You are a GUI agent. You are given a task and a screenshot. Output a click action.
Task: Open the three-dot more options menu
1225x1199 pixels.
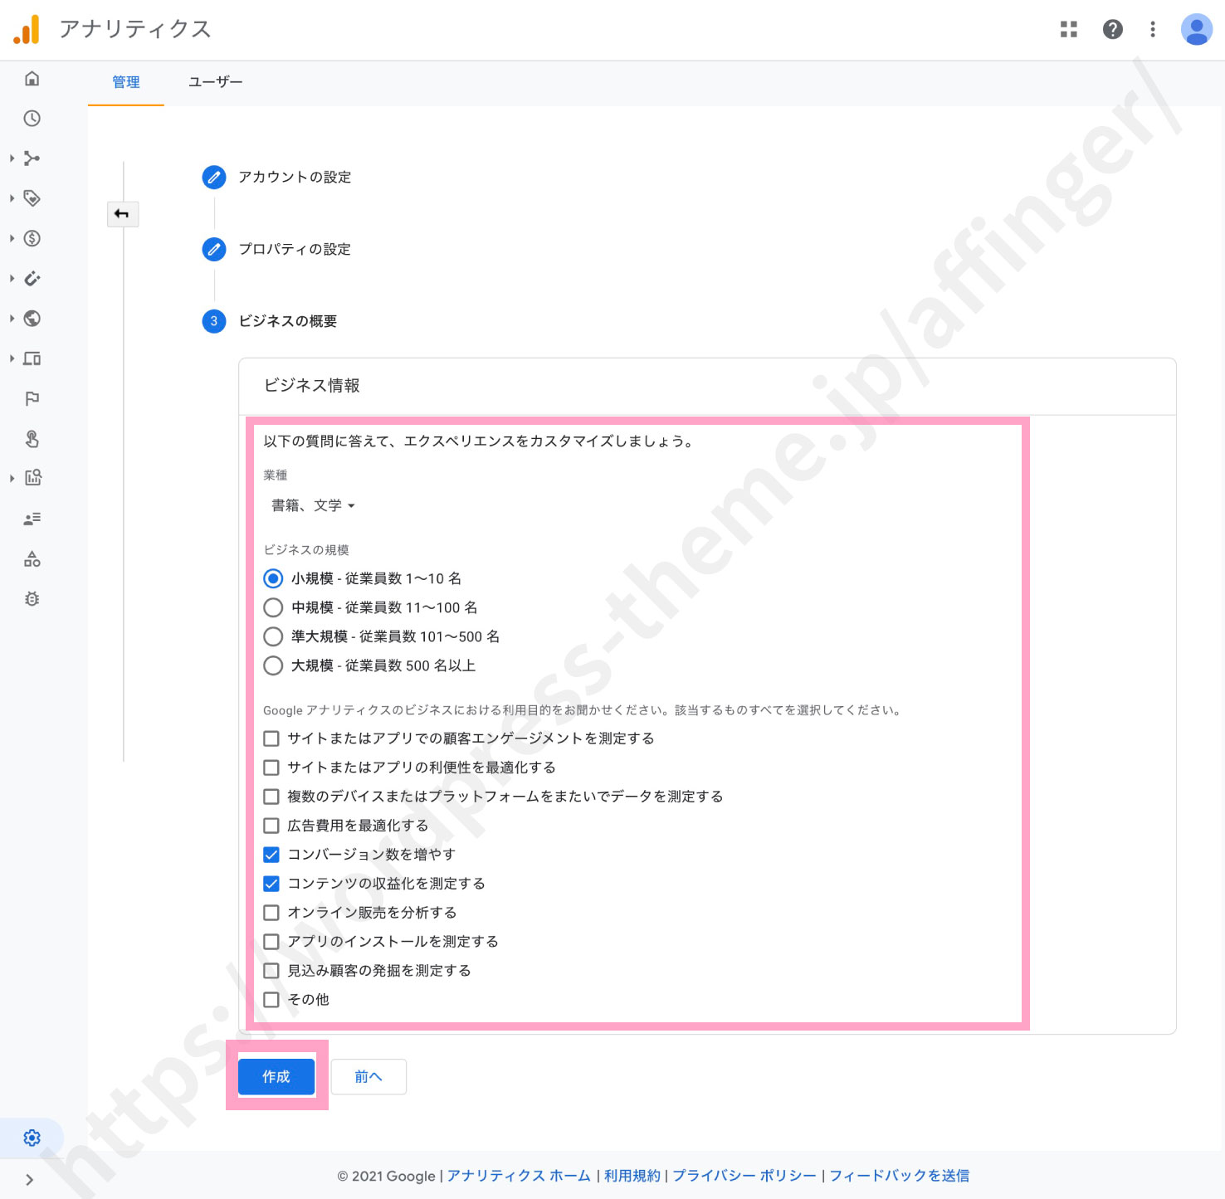point(1153,30)
